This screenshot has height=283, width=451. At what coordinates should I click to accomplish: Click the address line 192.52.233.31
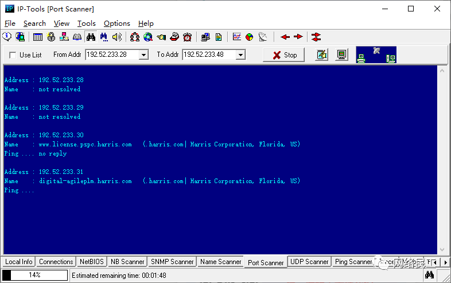44,172
